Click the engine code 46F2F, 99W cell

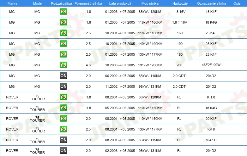tap(211, 65)
